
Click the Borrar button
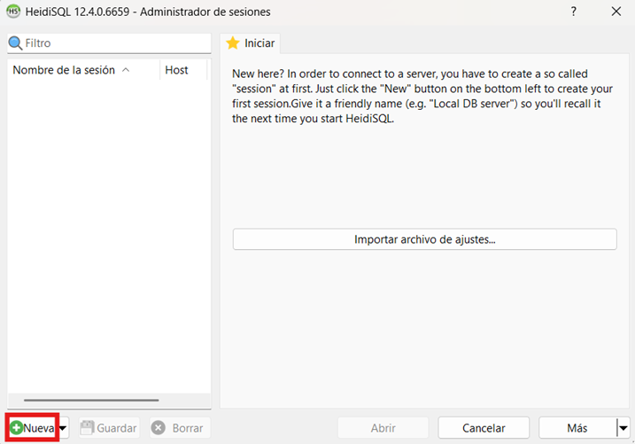pyautogui.click(x=180, y=428)
